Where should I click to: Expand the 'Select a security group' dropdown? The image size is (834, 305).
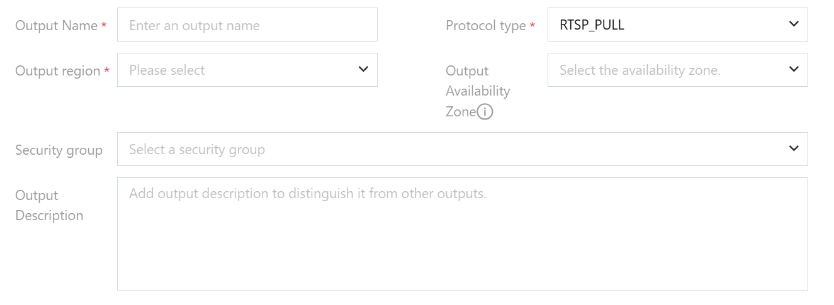tap(453, 149)
